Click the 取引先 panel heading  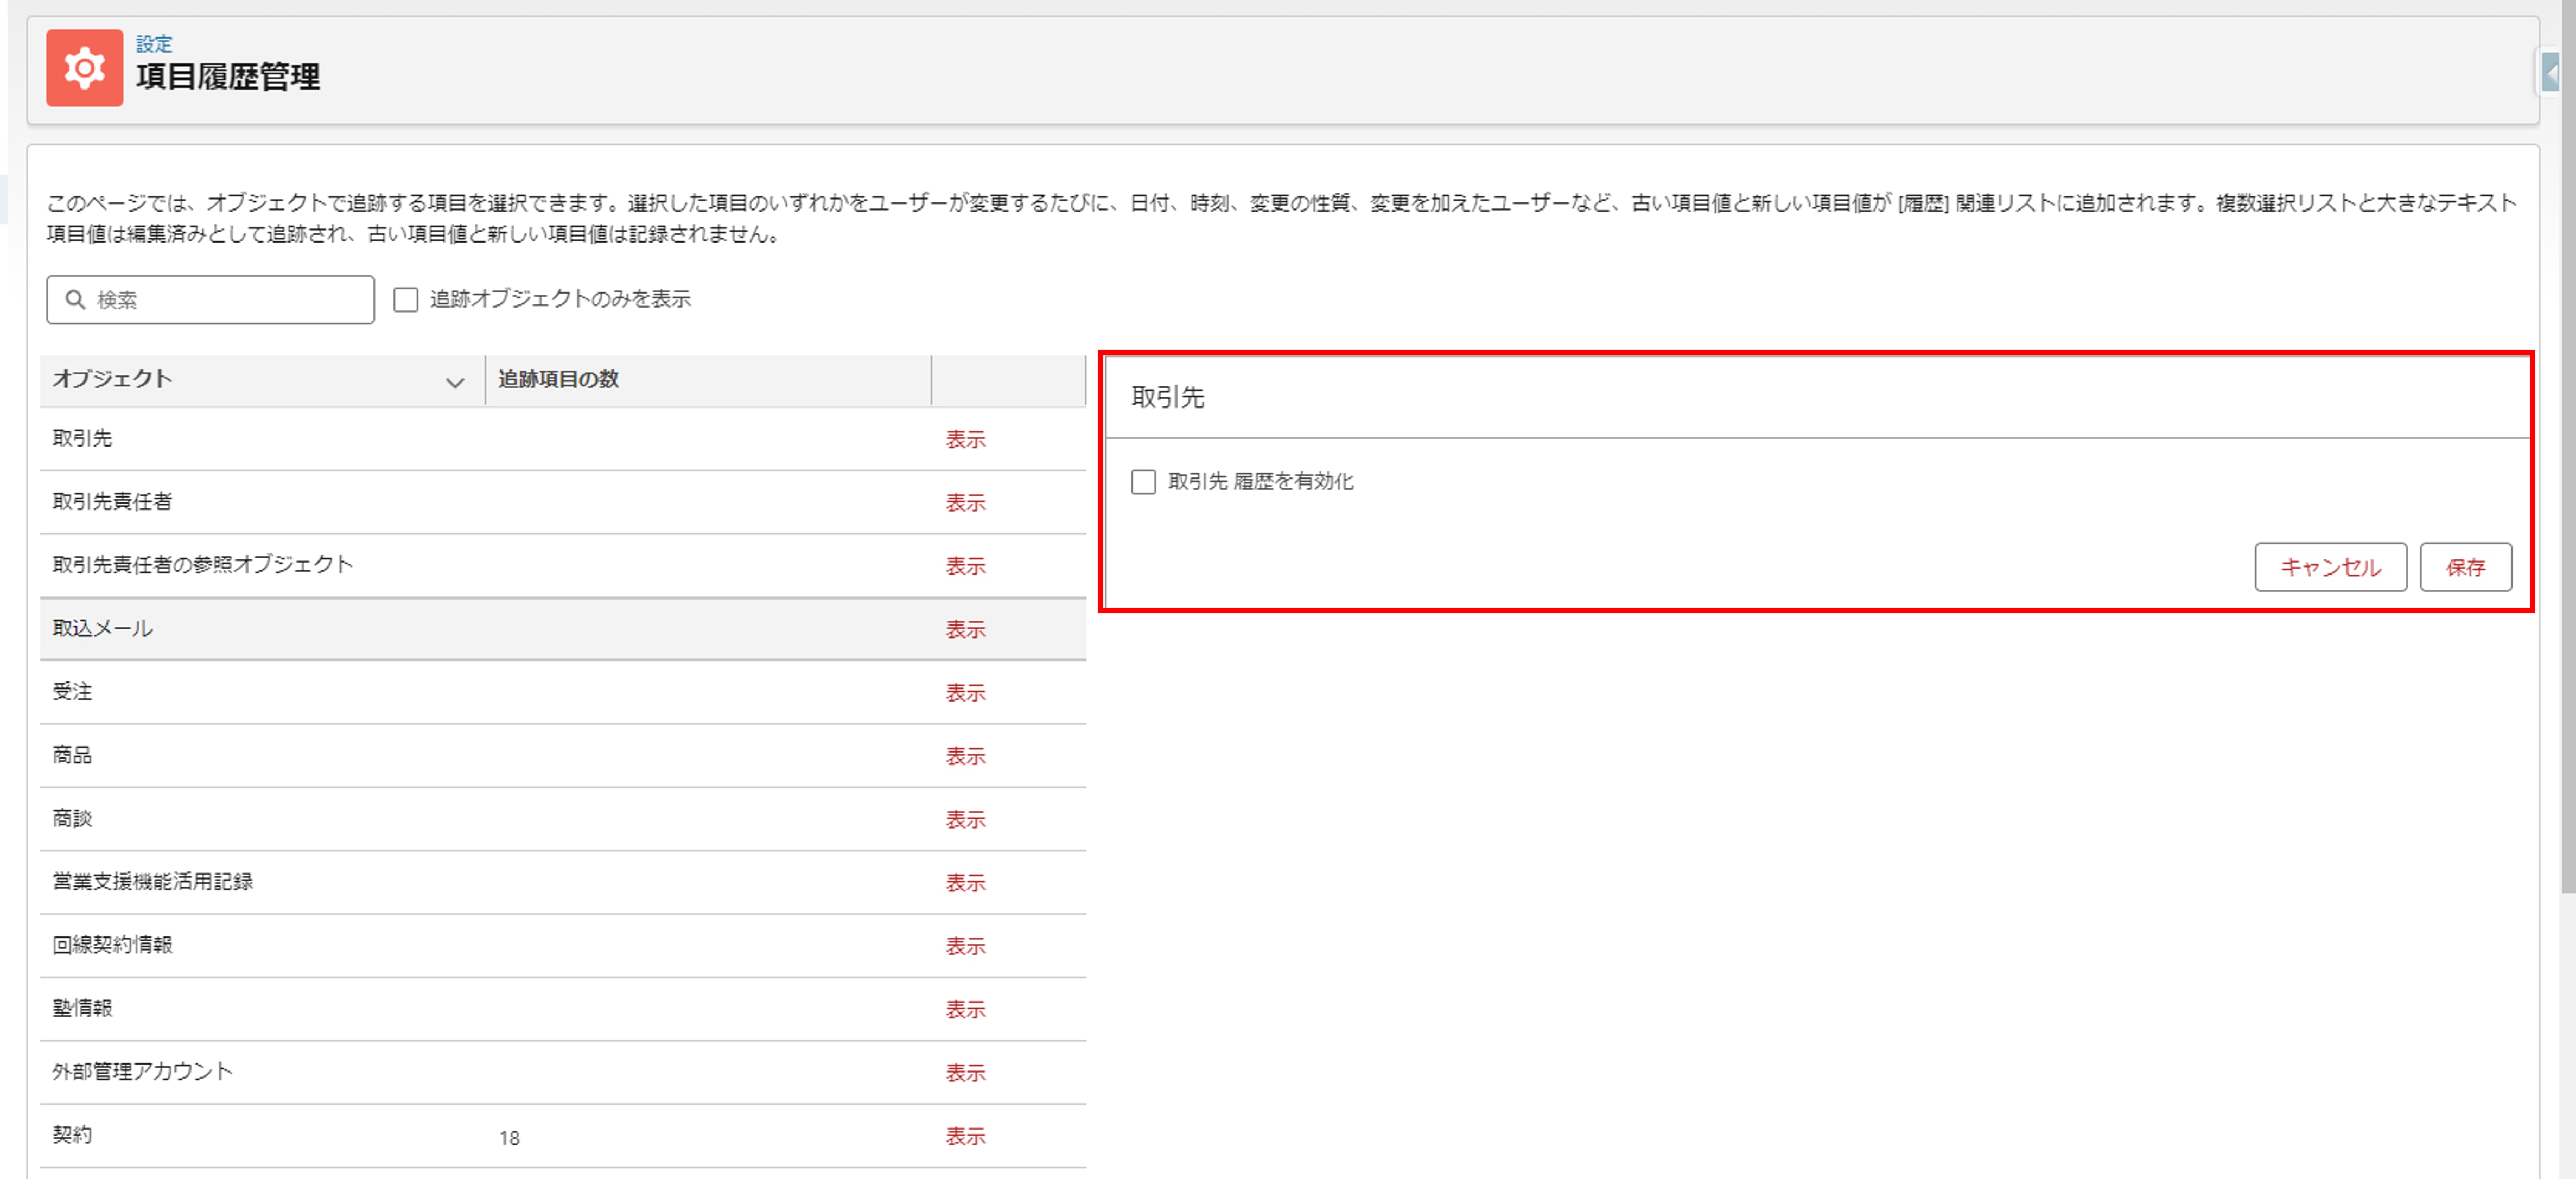point(1167,397)
